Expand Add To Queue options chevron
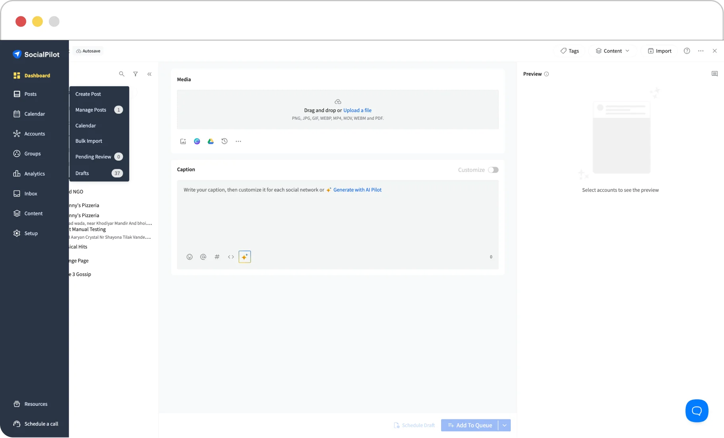Image resolution: width=724 pixels, height=438 pixels. pos(504,425)
